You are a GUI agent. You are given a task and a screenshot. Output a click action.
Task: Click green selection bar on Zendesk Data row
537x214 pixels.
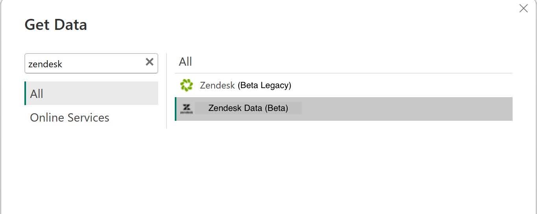[176, 109]
